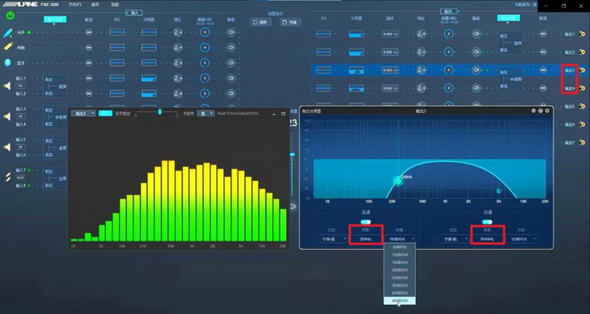The image size is (590, 314).
Task: Click the 250Hz high-pass handle on the graph
Action: pos(398,182)
